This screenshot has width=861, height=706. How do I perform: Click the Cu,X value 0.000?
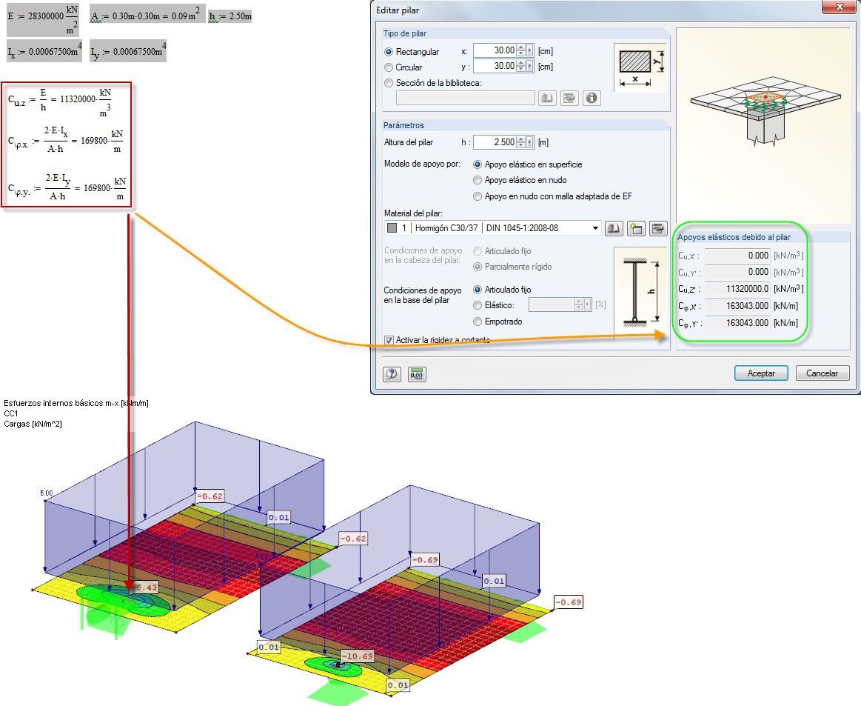click(737, 256)
